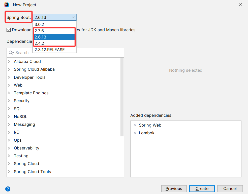The width and height of the screenshot is (248, 194).
Task: Choose version 2.7.6 from the list
Action: click(55, 31)
